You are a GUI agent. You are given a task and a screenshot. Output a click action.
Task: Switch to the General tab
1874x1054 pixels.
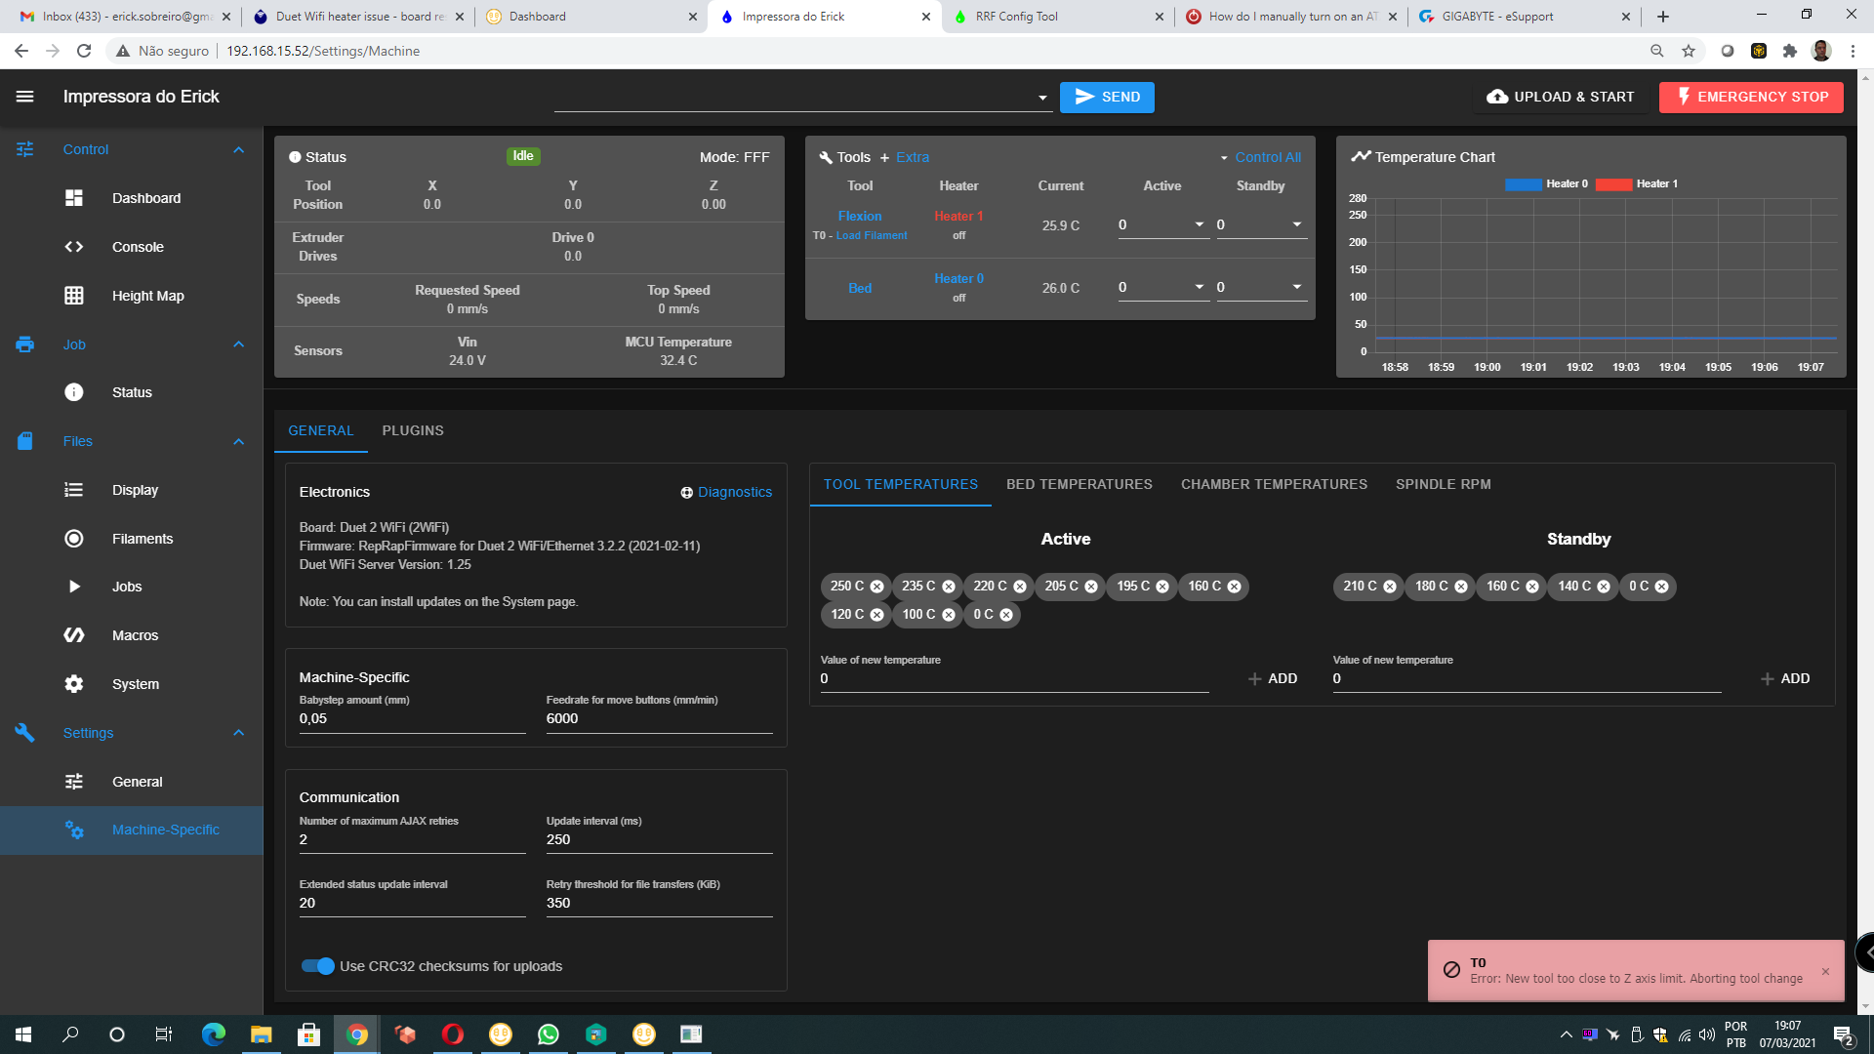pyautogui.click(x=321, y=430)
